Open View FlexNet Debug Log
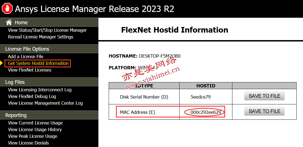Screen dimensions: 303x147 (x=32, y=96)
